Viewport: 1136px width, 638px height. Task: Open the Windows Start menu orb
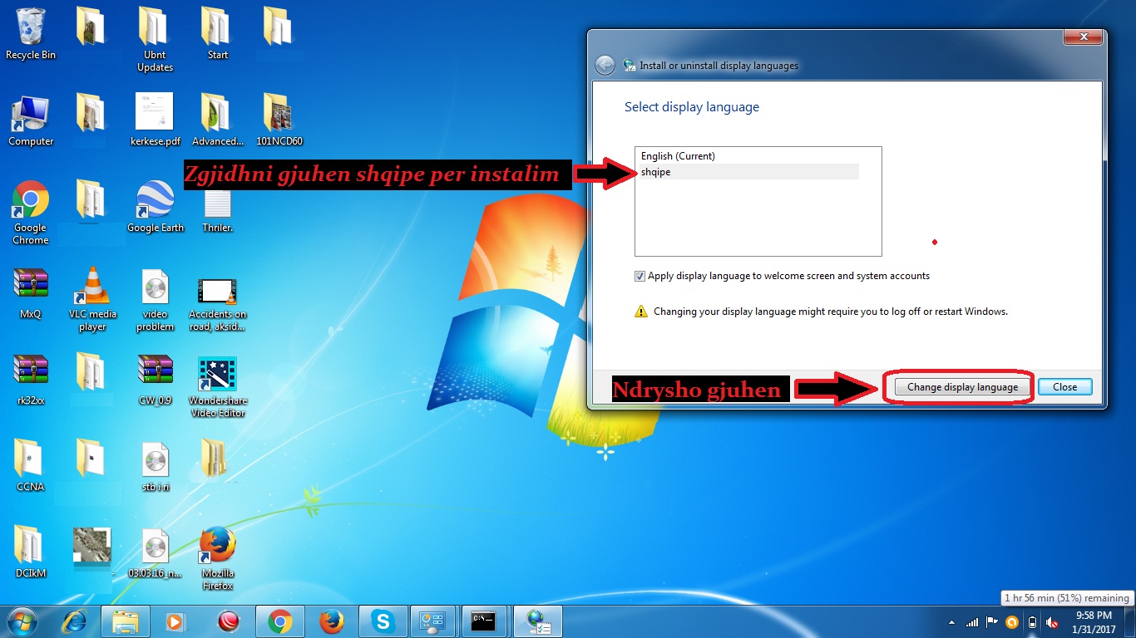coord(22,621)
